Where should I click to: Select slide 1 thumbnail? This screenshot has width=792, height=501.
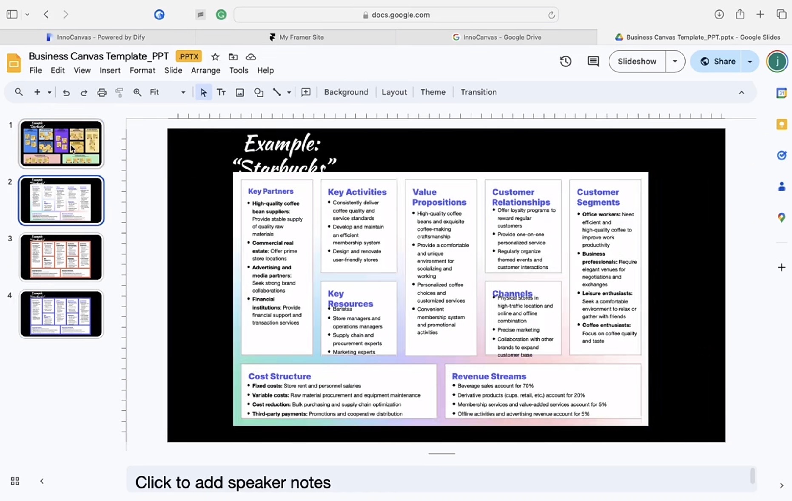click(x=61, y=144)
